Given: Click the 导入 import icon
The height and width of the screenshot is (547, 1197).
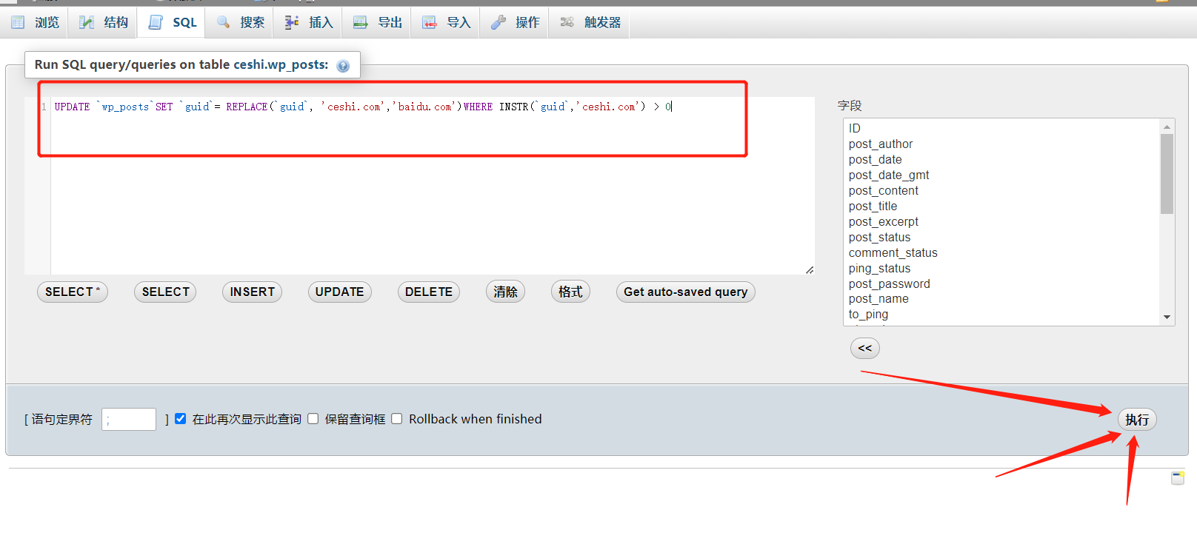Looking at the screenshot, I should point(430,22).
